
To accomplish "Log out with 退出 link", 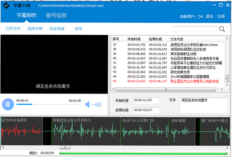I will click(x=210, y=16).
